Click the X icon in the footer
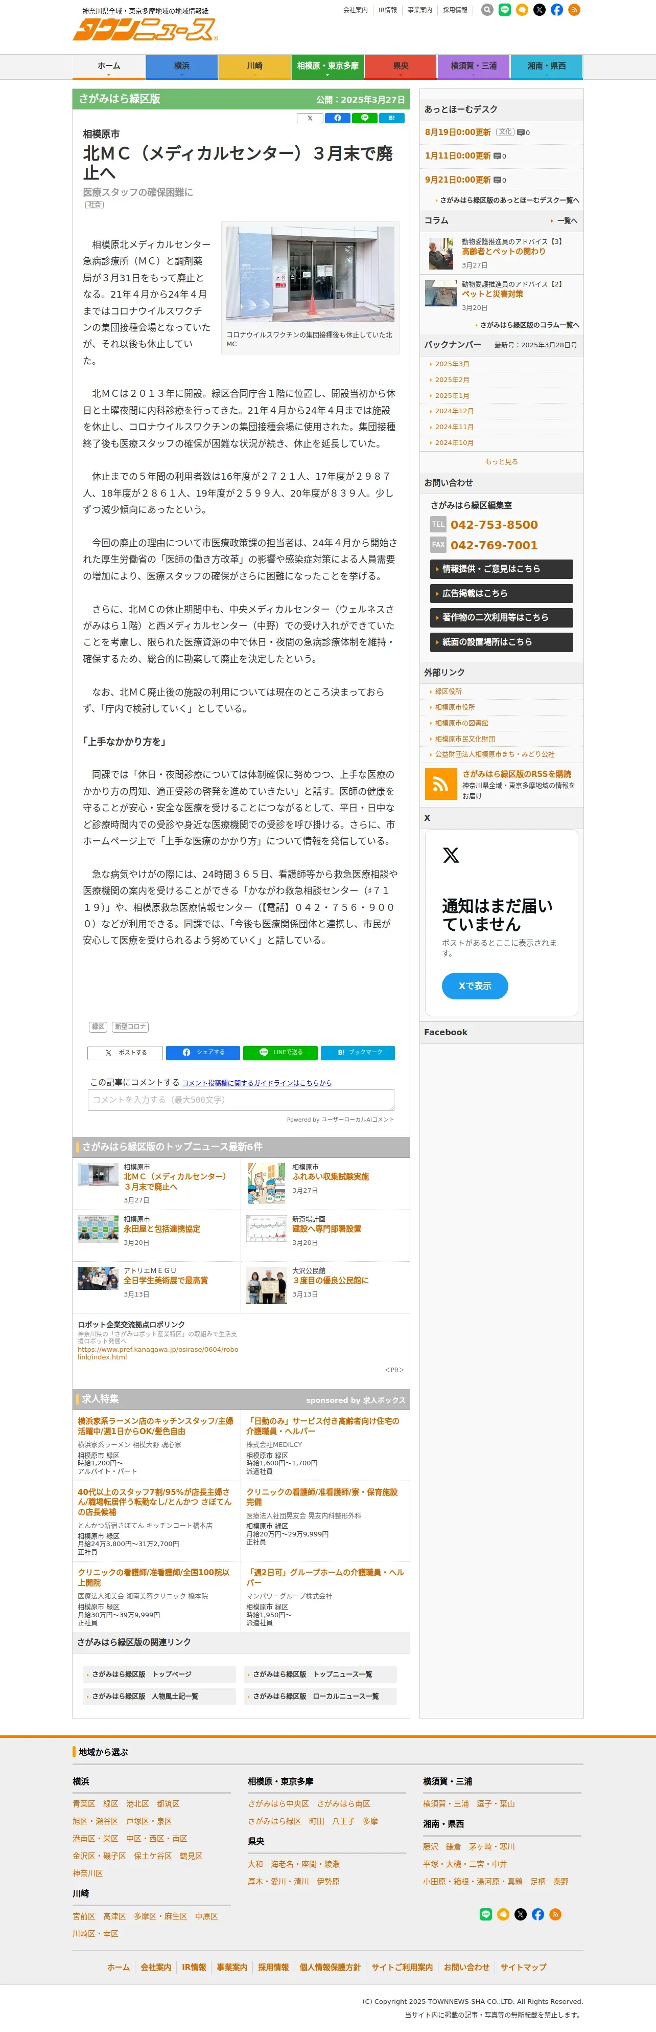Screen dimensions: 656x2032 tap(521, 1914)
